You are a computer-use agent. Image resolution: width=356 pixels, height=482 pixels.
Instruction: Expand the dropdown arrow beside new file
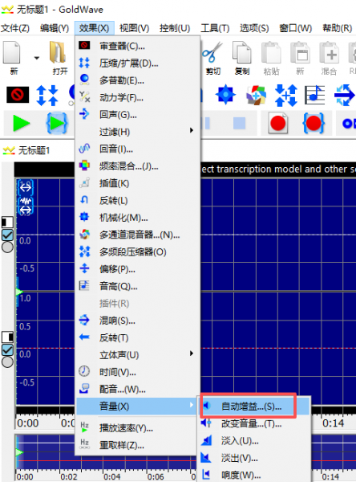tap(37, 58)
